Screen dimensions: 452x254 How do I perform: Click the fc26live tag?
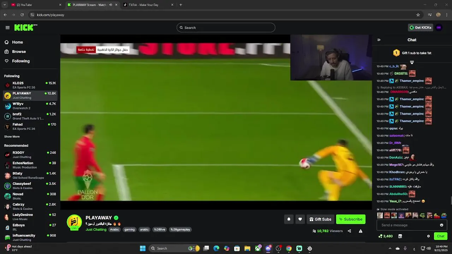(x=160, y=229)
